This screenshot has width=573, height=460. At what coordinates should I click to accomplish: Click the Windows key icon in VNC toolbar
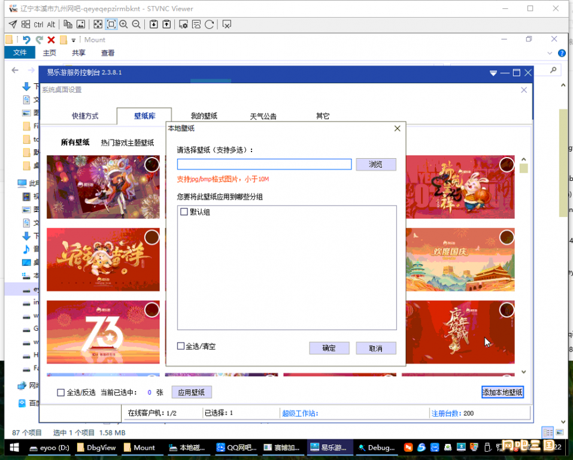click(26, 25)
